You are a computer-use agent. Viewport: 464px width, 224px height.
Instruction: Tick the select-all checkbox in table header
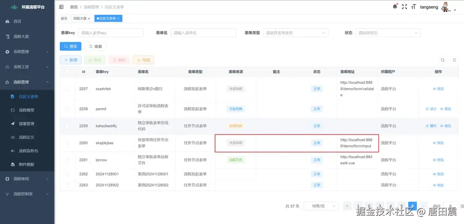click(x=67, y=72)
